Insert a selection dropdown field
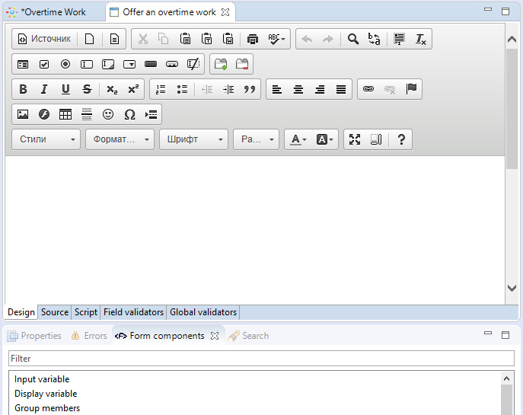Viewport: 523px width, 415px height. 129,64
